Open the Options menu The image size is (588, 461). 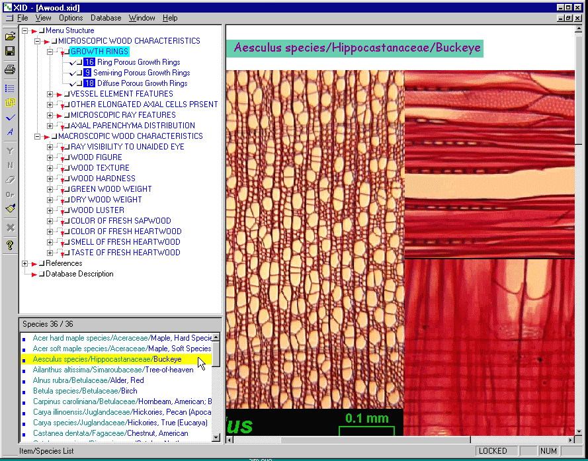coord(71,18)
